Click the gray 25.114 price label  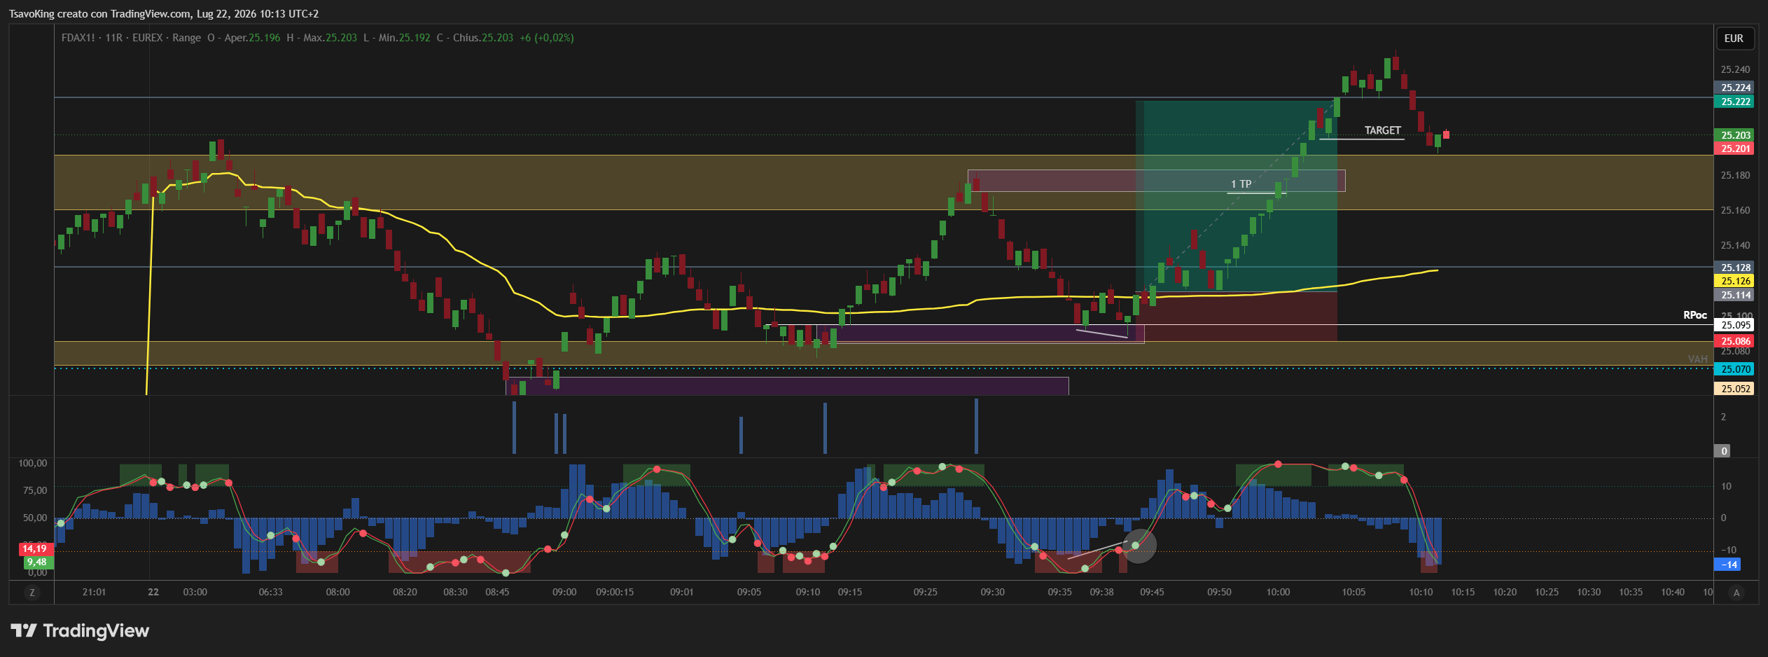pyautogui.click(x=1735, y=295)
